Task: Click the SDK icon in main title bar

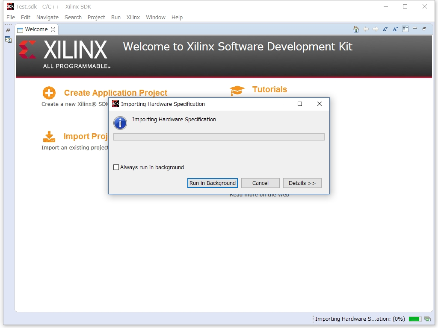Action: click(x=10, y=6)
